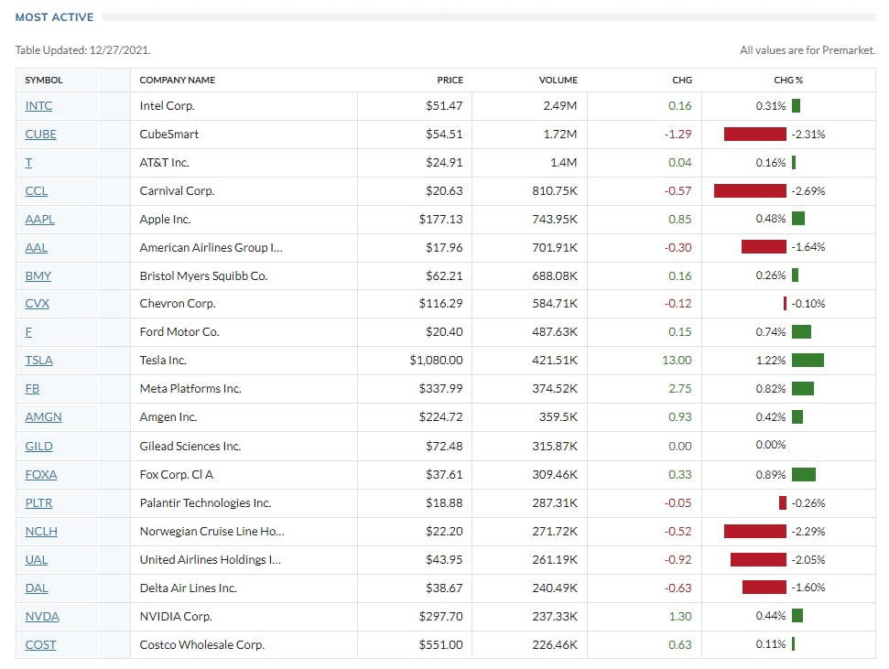
Task: Sort by the CHG % column header
Action: pyautogui.click(x=788, y=81)
